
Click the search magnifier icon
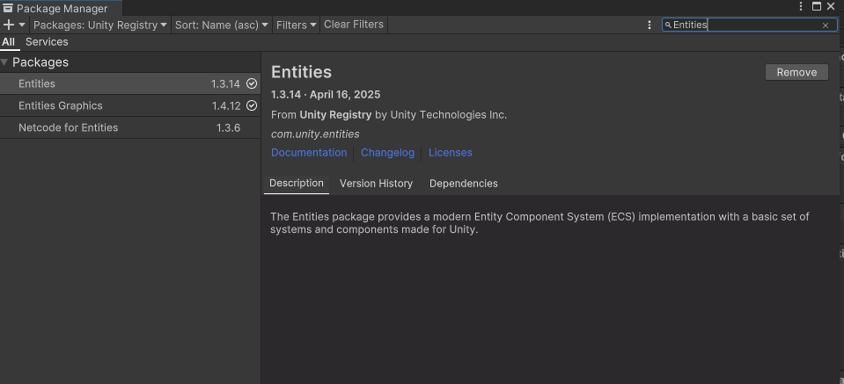tap(668, 25)
